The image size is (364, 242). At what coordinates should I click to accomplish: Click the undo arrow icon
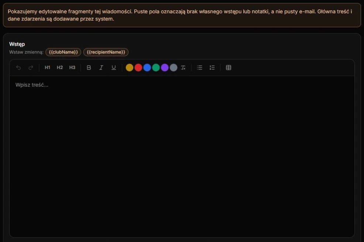(x=18, y=68)
